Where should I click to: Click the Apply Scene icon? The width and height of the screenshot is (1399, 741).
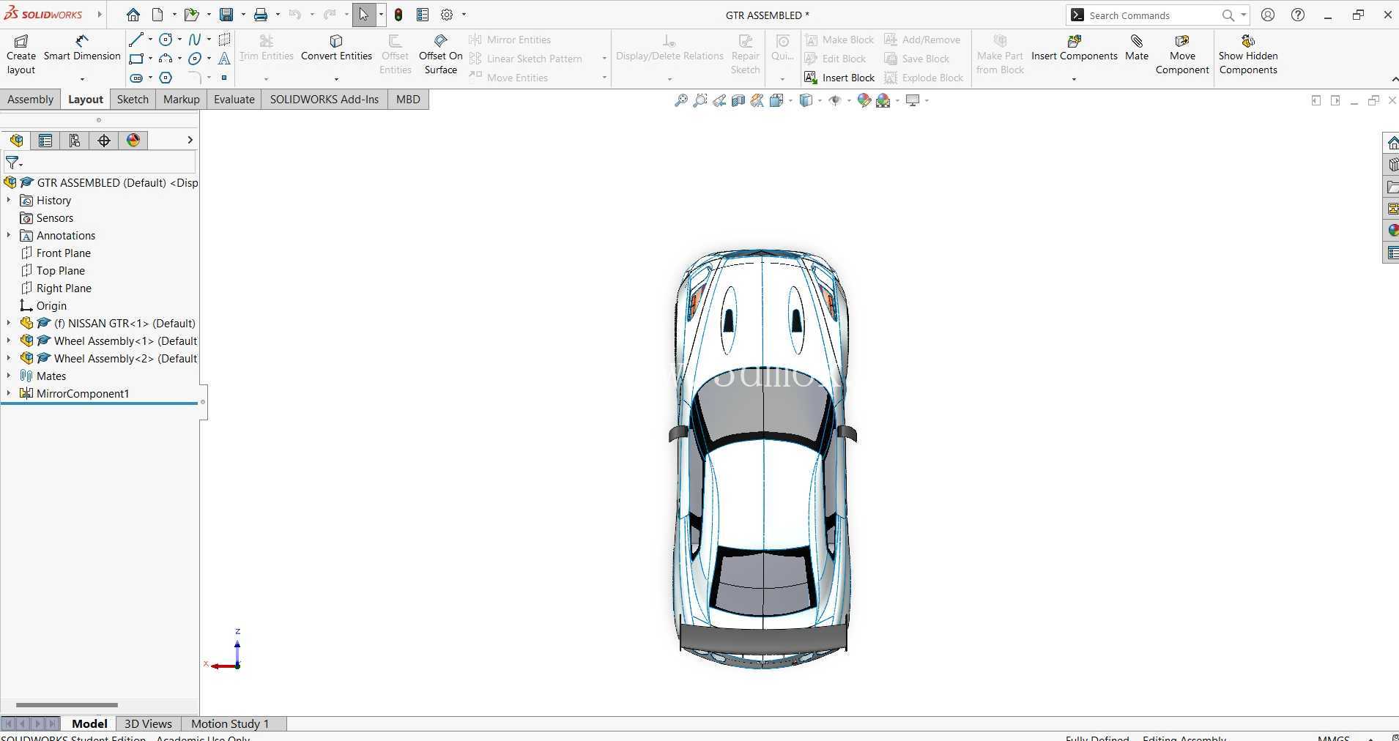tap(883, 100)
